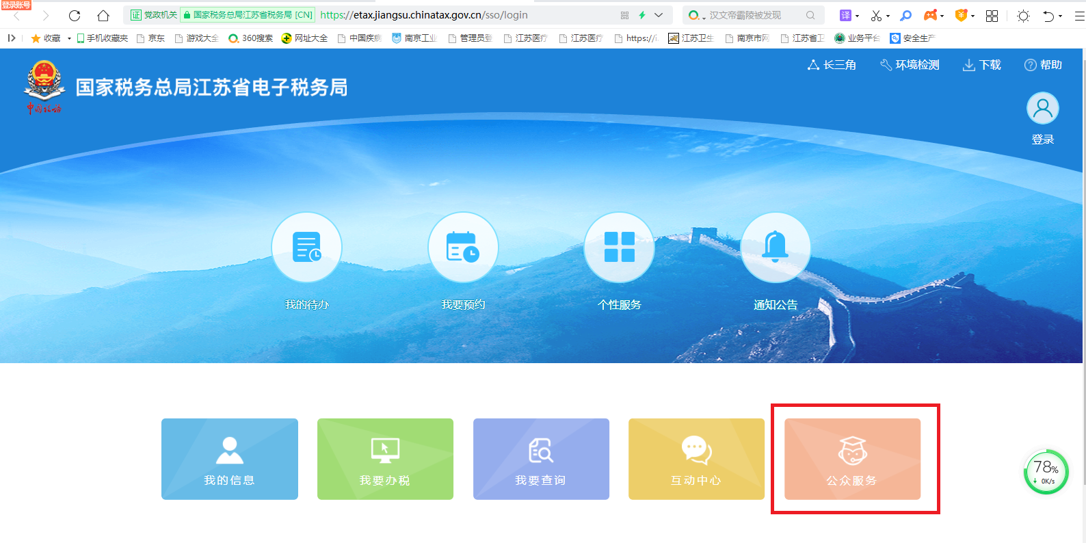This screenshot has width=1086, height=543.
Task: Click the 环境检测 link in header
Action: pyautogui.click(x=910, y=65)
